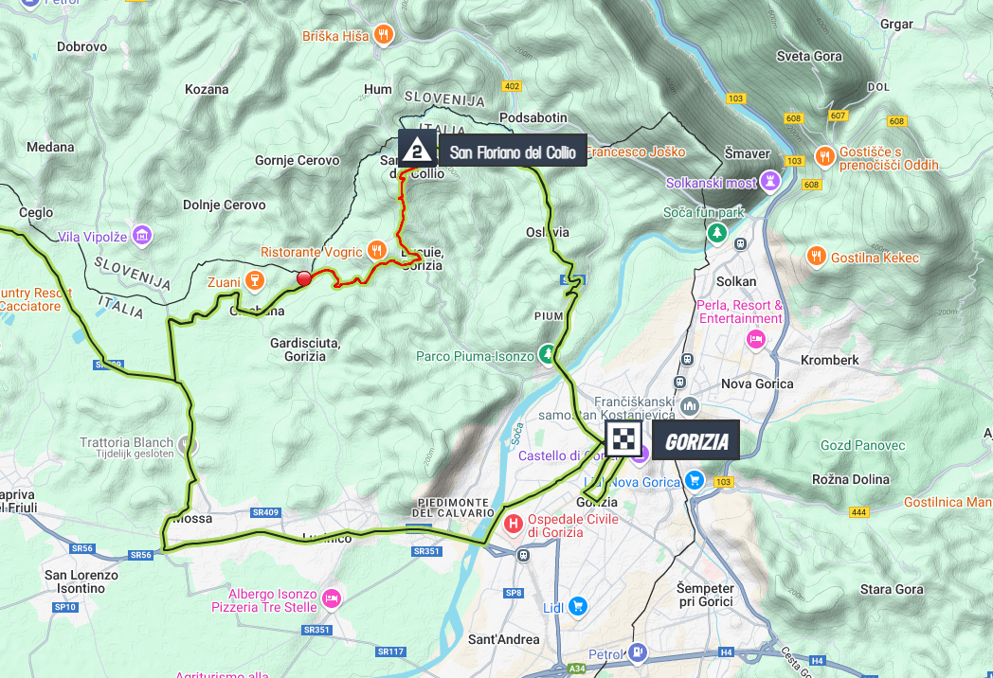The width and height of the screenshot is (993, 678).
Task: Open the Soča fun park tree icon
Action: tap(717, 233)
